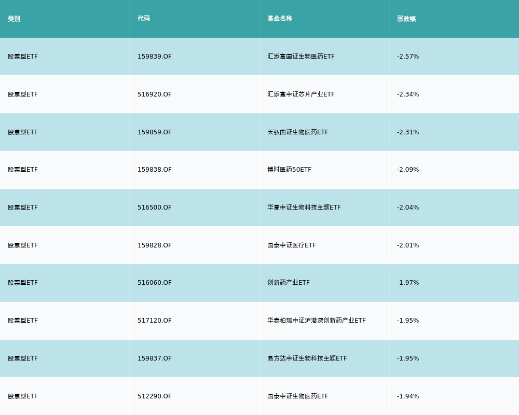Click 股票型ETF in the 516060.OF row
Viewport: 519px width, 415px height.
tap(23, 283)
